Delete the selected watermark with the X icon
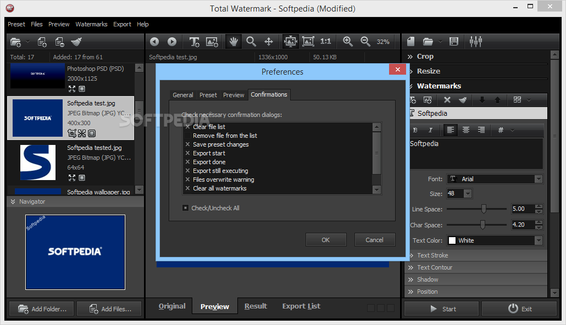The image size is (566, 325). [x=447, y=100]
